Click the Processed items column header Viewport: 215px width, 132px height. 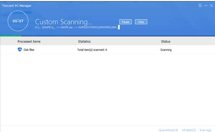pyautogui.click(x=29, y=41)
